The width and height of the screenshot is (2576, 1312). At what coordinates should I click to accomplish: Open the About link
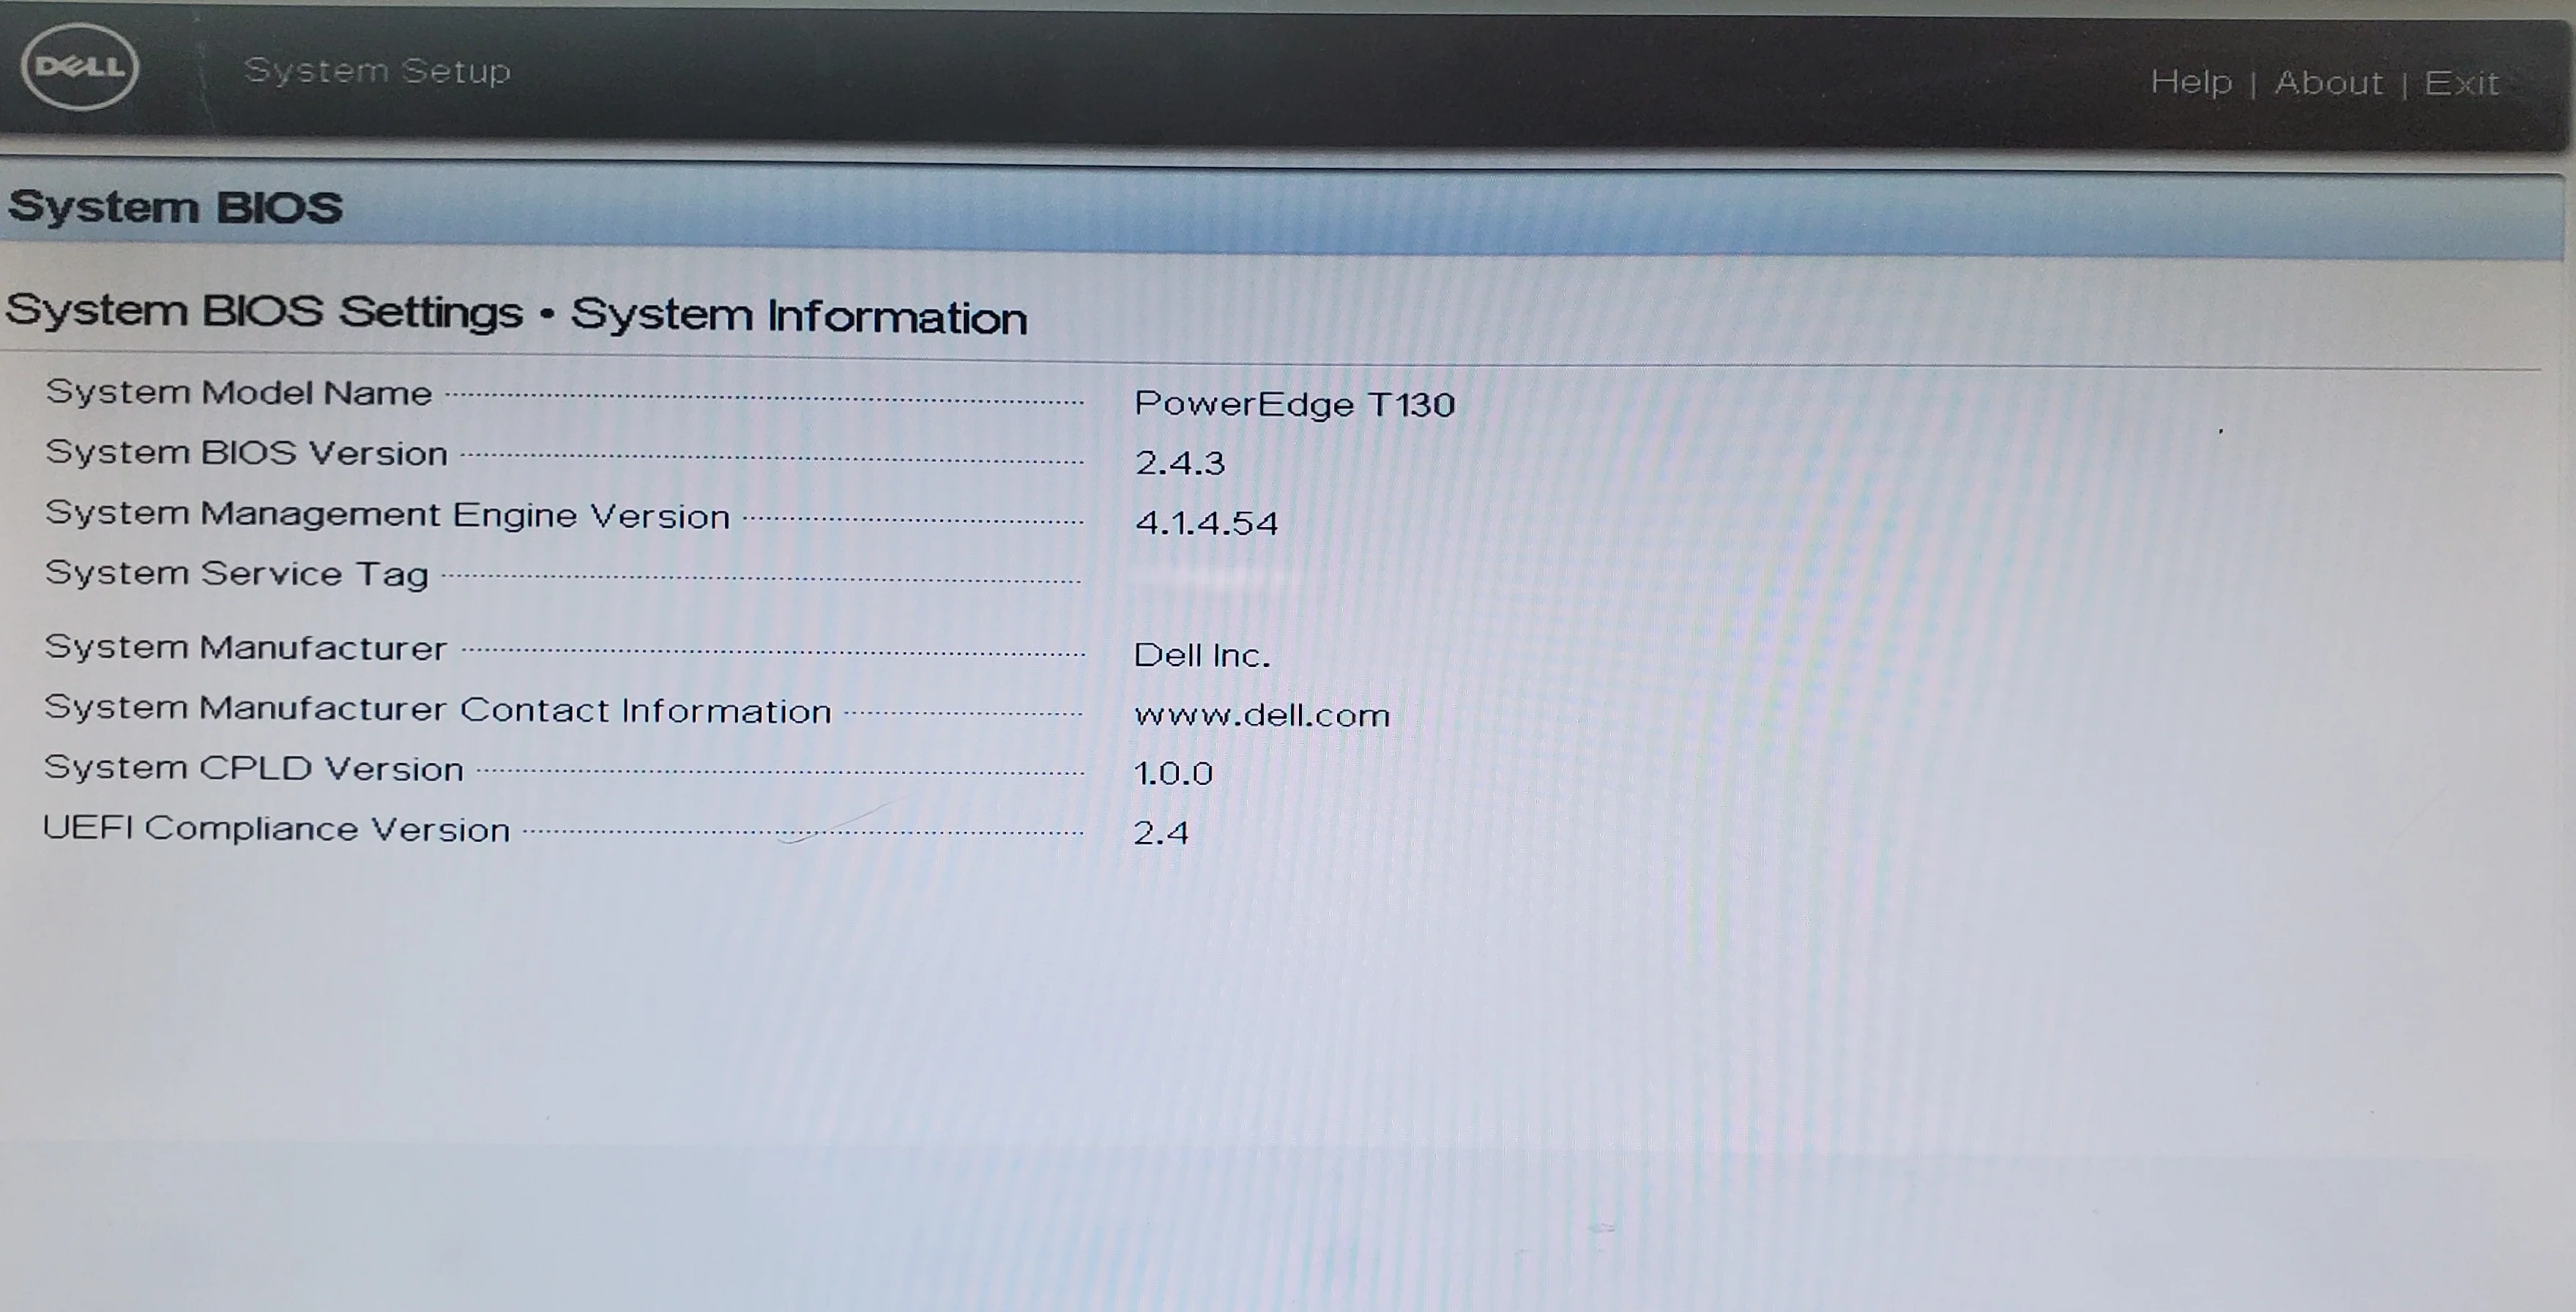click(x=2329, y=83)
